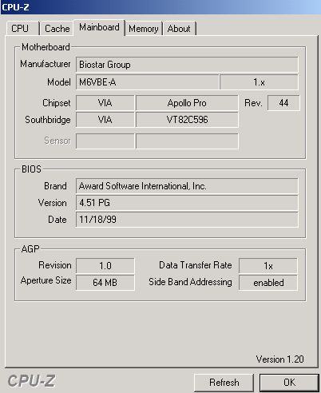Click AGP Revision value 1.0

tap(105, 266)
